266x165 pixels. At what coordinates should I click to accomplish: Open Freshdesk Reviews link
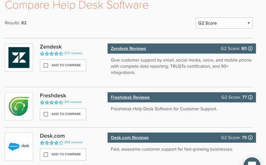(x=130, y=97)
